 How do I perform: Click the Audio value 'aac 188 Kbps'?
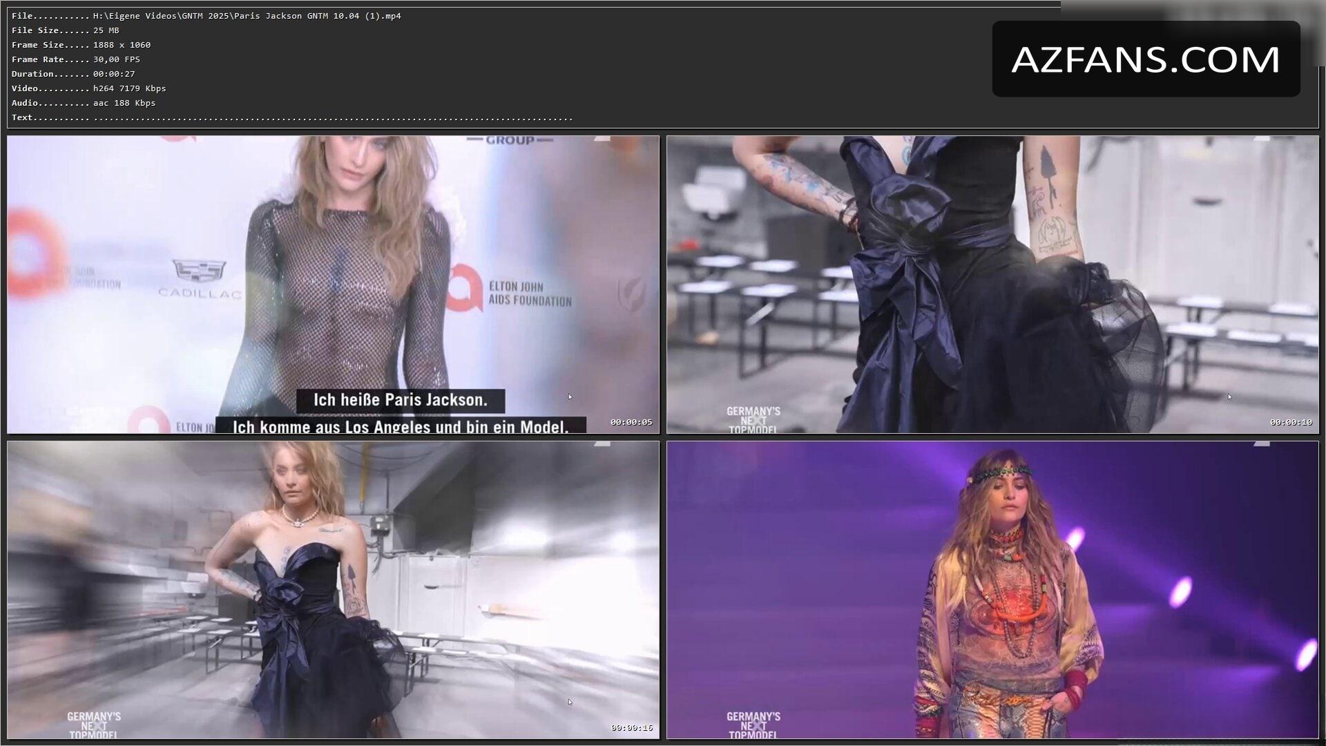coord(124,103)
